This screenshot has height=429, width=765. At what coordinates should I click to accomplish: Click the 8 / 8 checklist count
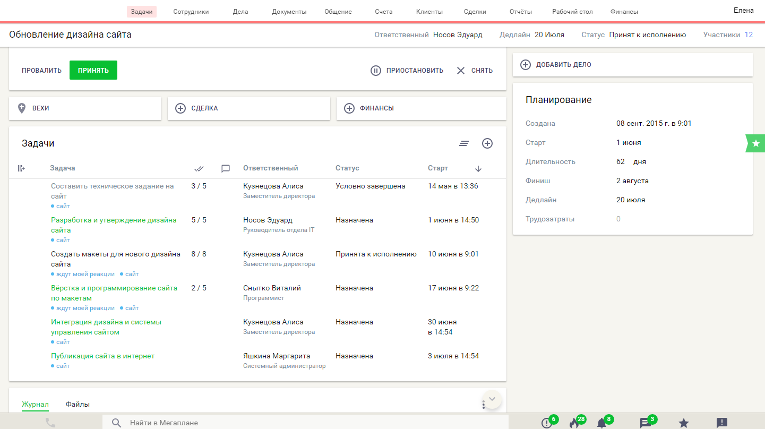(x=199, y=254)
